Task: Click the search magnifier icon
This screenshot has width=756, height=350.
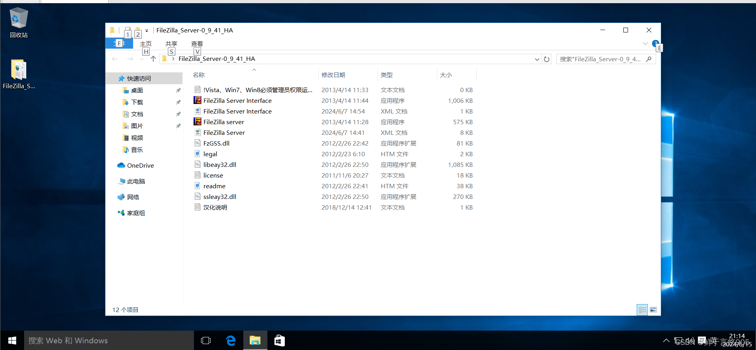Action: point(649,59)
